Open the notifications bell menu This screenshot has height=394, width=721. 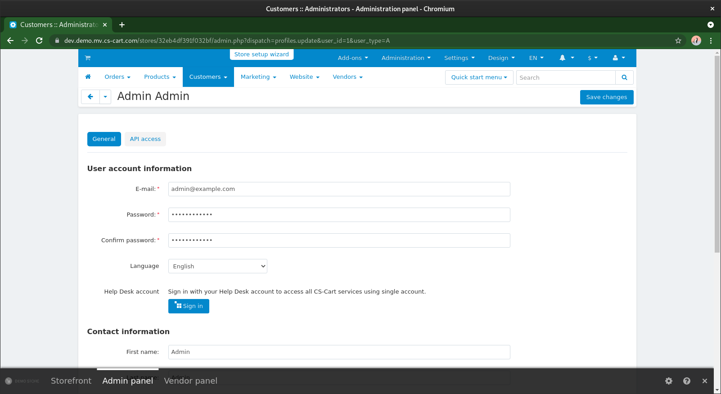567,58
